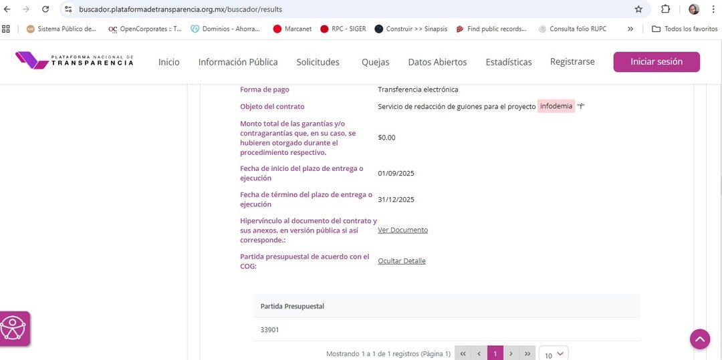Click the Forma de pago label
This screenshot has height=360, width=722.
[x=265, y=89]
